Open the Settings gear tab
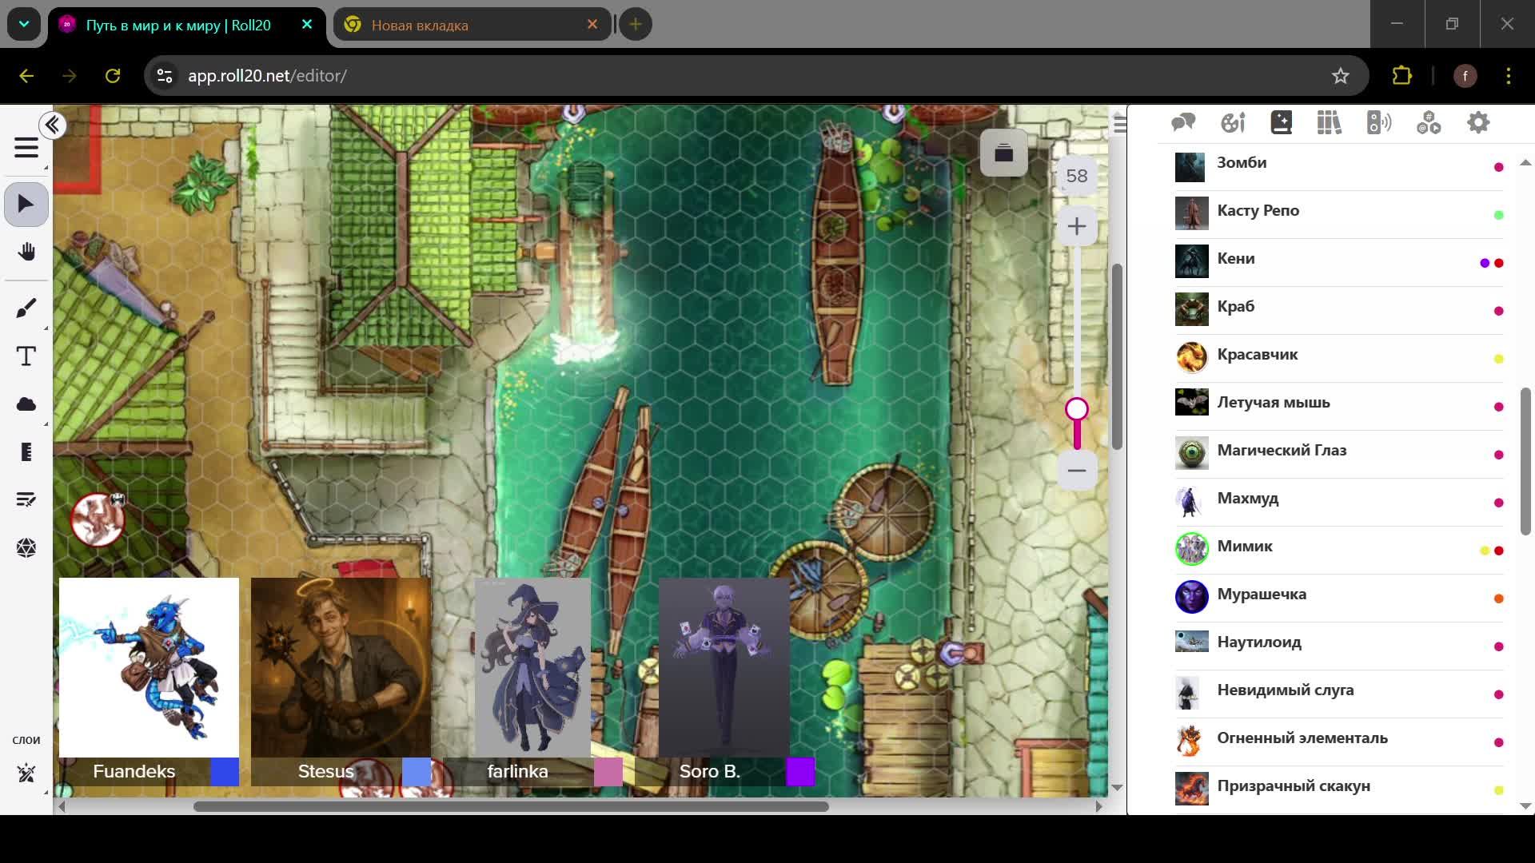 [1477, 123]
